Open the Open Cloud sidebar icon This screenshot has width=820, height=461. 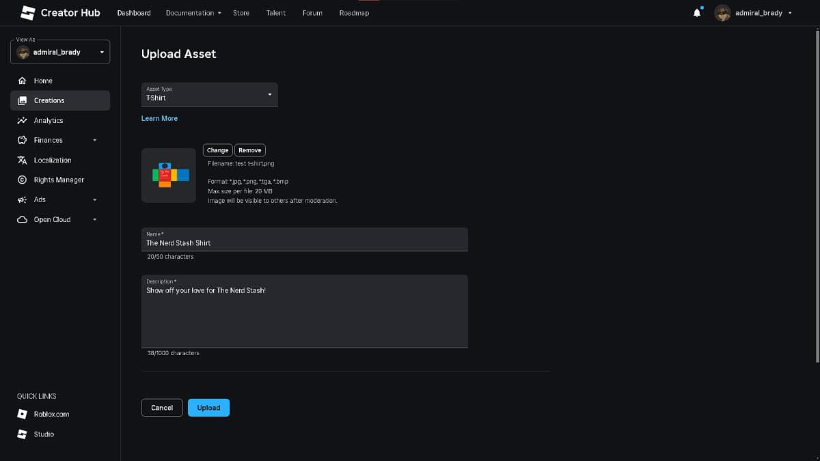[23, 219]
